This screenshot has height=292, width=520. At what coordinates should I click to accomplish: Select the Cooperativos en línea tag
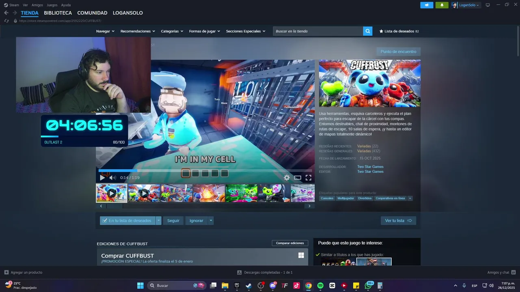click(x=390, y=198)
